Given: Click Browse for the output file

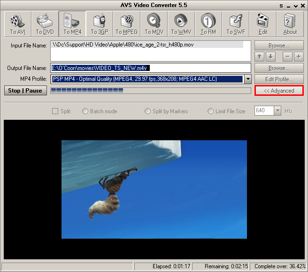Looking at the screenshot, I should pyautogui.click(x=279, y=68).
